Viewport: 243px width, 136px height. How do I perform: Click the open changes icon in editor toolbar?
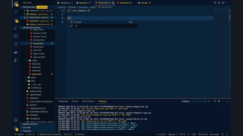coord(219,3)
